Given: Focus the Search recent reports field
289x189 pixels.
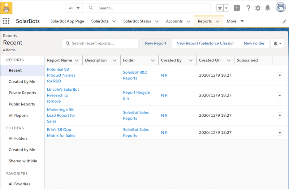Looking at the screenshot, I should 100,43.
